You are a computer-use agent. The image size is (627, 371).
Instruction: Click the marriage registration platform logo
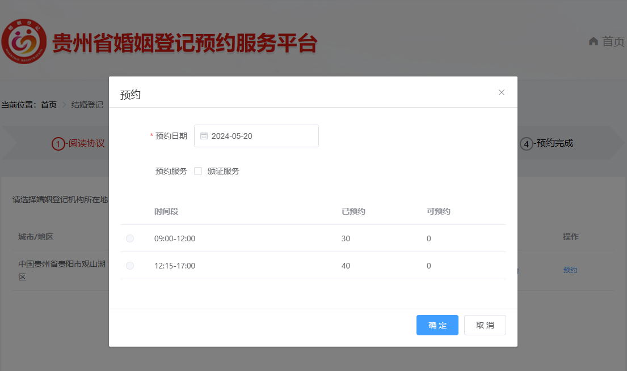point(24,41)
